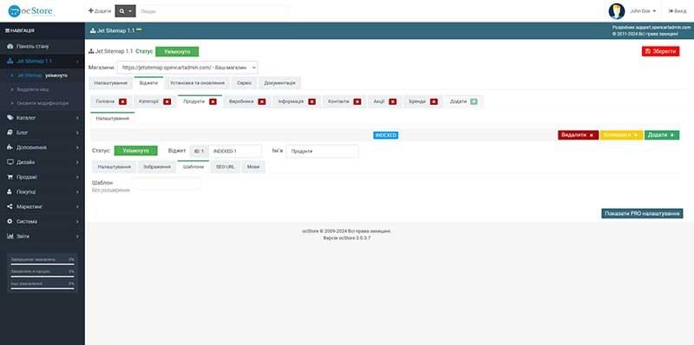This screenshot has height=345, width=694.
Task: Click the red Видалити button
Action: [578, 135]
